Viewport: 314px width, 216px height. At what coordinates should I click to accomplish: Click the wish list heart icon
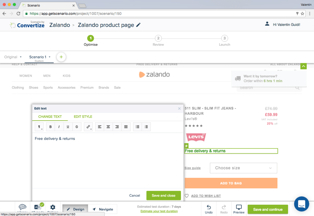[187, 196]
